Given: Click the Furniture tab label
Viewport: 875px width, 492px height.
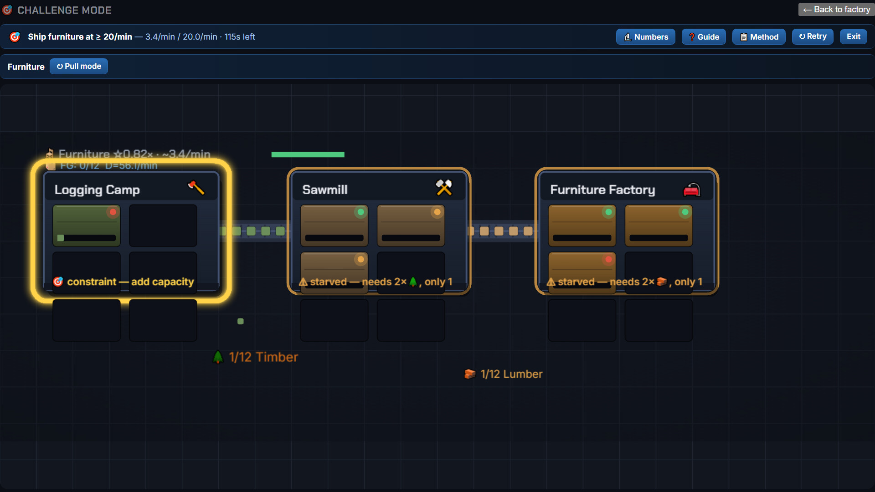Looking at the screenshot, I should [x=26, y=67].
